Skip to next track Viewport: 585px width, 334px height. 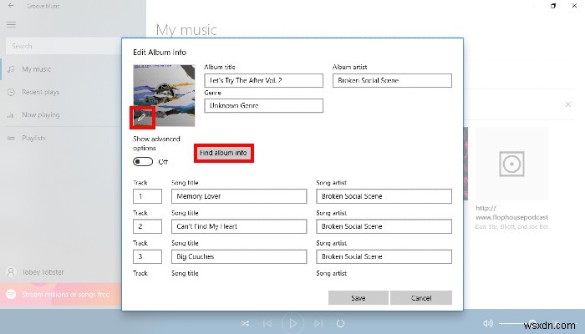[x=318, y=323]
